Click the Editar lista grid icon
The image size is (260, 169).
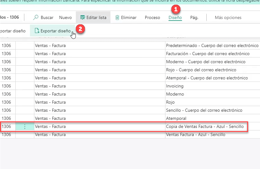coord(82,18)
